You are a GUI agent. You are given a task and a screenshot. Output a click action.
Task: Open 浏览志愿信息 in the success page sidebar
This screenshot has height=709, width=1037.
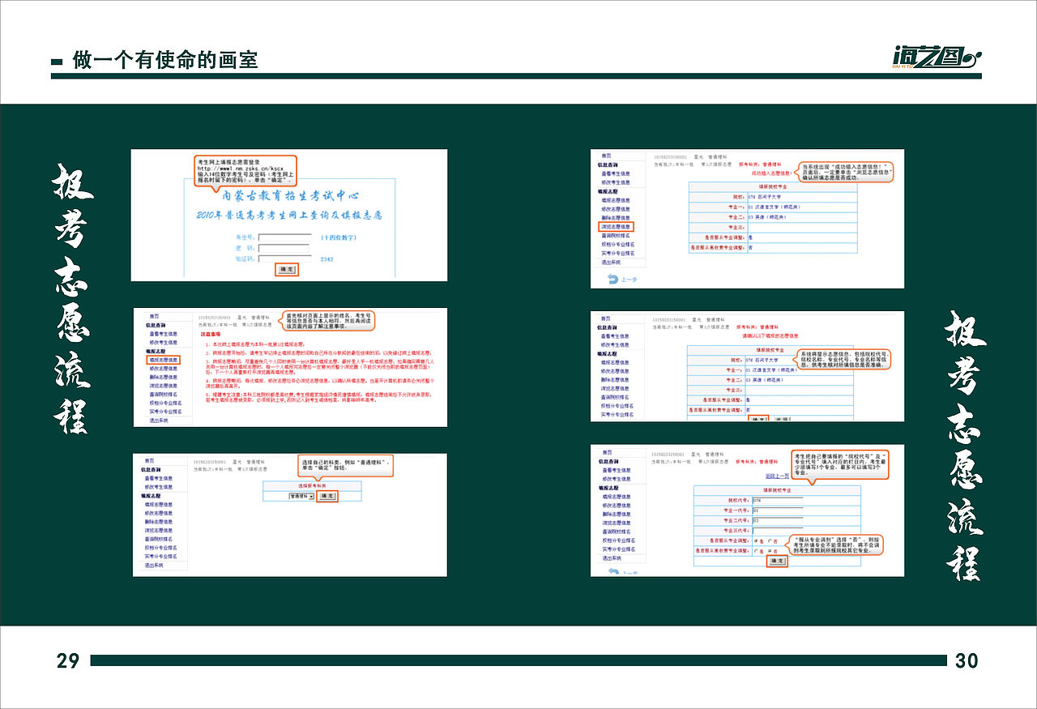616,227
